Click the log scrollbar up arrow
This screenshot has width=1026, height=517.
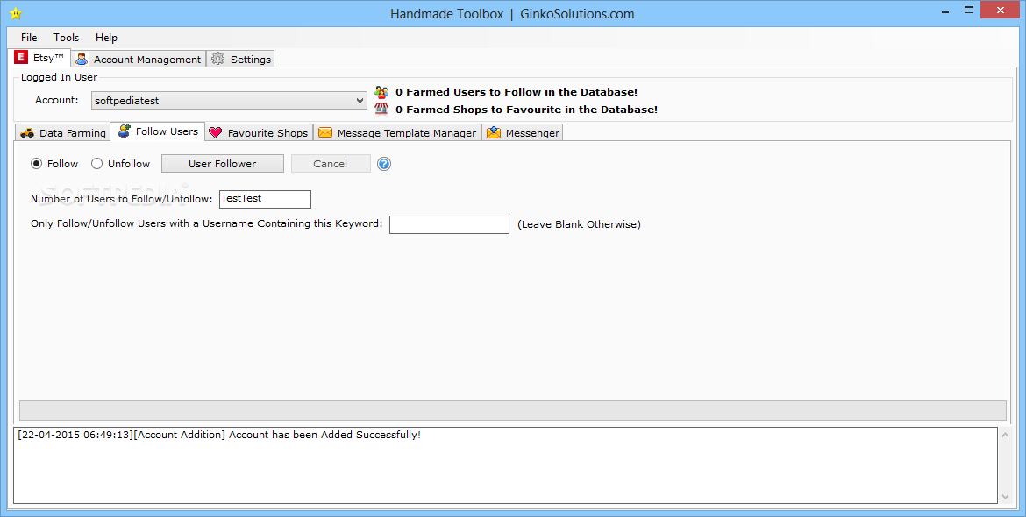(1006, 436)
